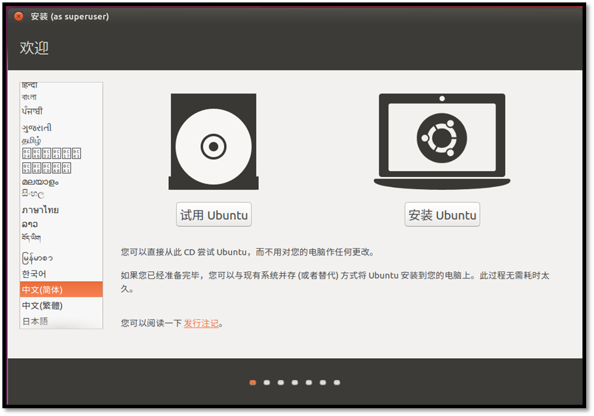
Task: Select 中文(繁體) in language list
Action: point(62,305)
